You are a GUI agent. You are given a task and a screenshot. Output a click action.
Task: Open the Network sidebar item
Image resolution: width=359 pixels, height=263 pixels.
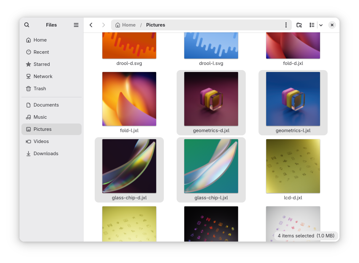click(43, 76)
